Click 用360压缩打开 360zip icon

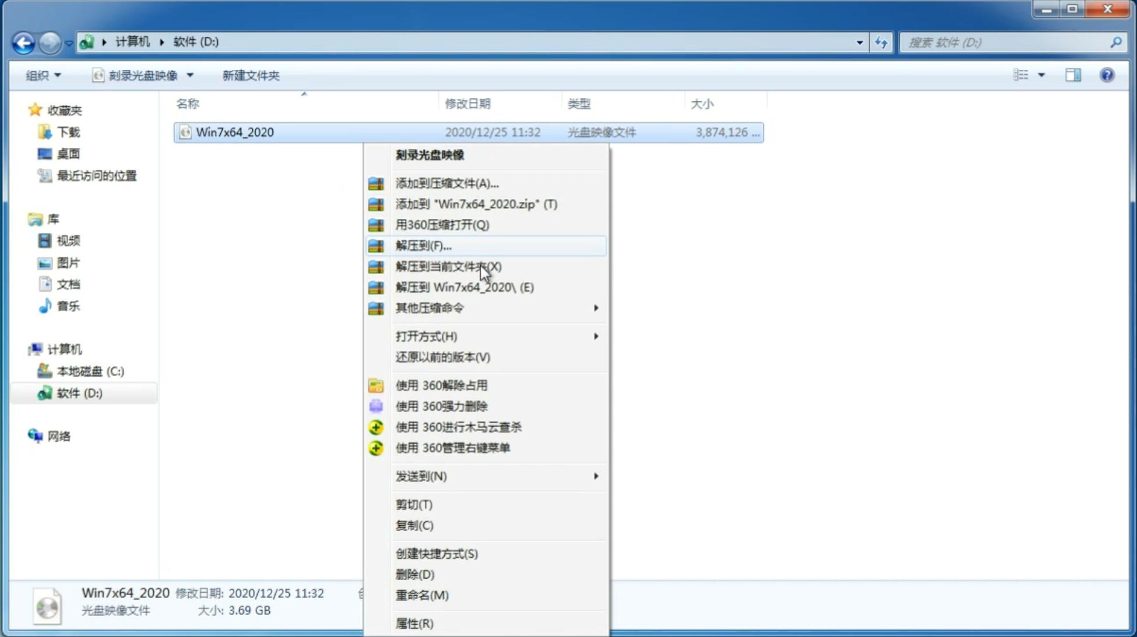pos(377,225)
